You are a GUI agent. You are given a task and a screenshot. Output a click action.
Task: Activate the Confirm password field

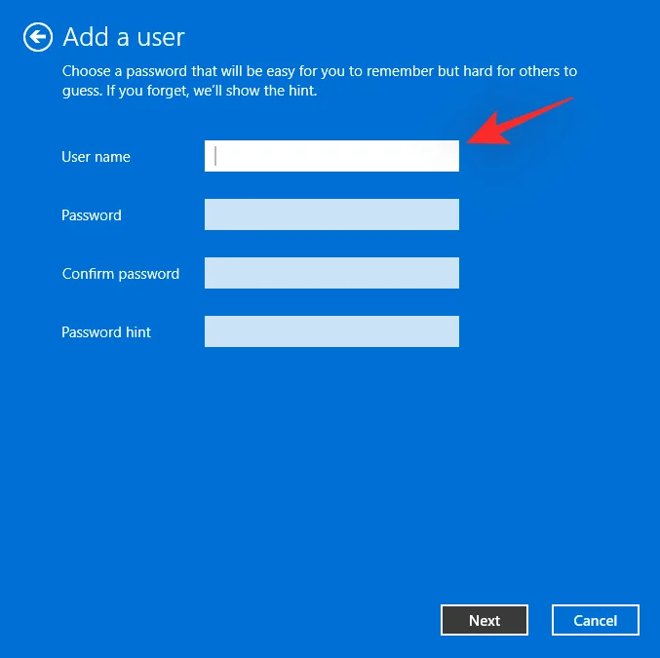pyautogui.click(x=331, y=273)
